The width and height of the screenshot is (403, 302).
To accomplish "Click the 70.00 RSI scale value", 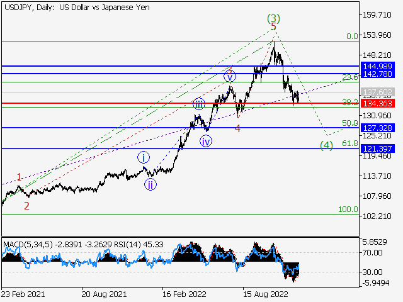I will click(372, 253).
